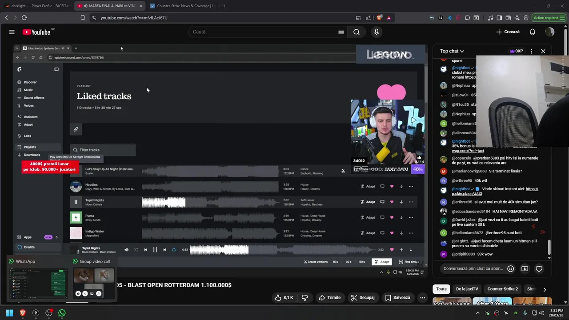Open more video actions ellipsis menu
This screenshot has height=320, width=569.
(x=422, y=297)
